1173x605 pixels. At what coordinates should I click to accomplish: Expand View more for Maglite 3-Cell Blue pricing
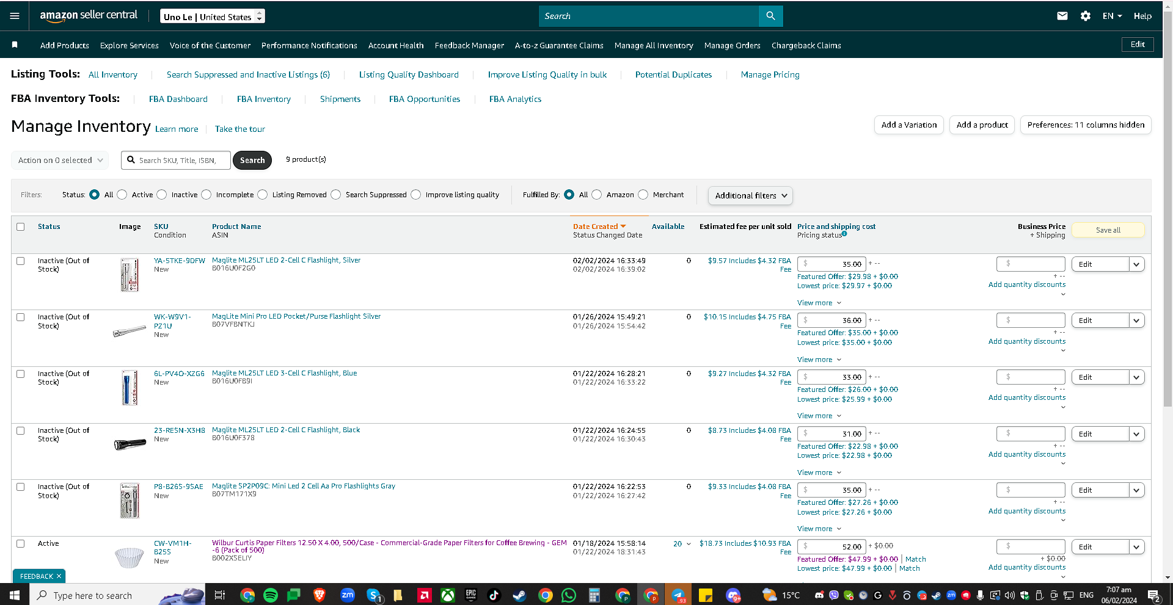(819, 416)
